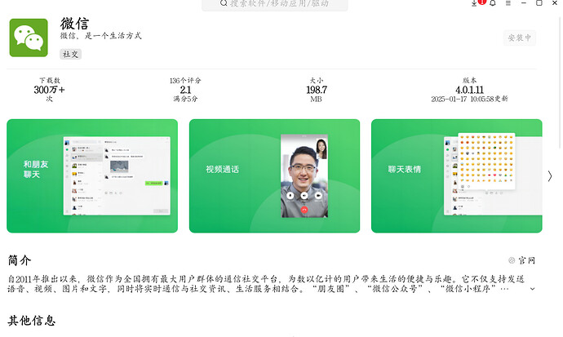Open the downloads manager icon
The image size is (563, 337).
click(475, 3)
